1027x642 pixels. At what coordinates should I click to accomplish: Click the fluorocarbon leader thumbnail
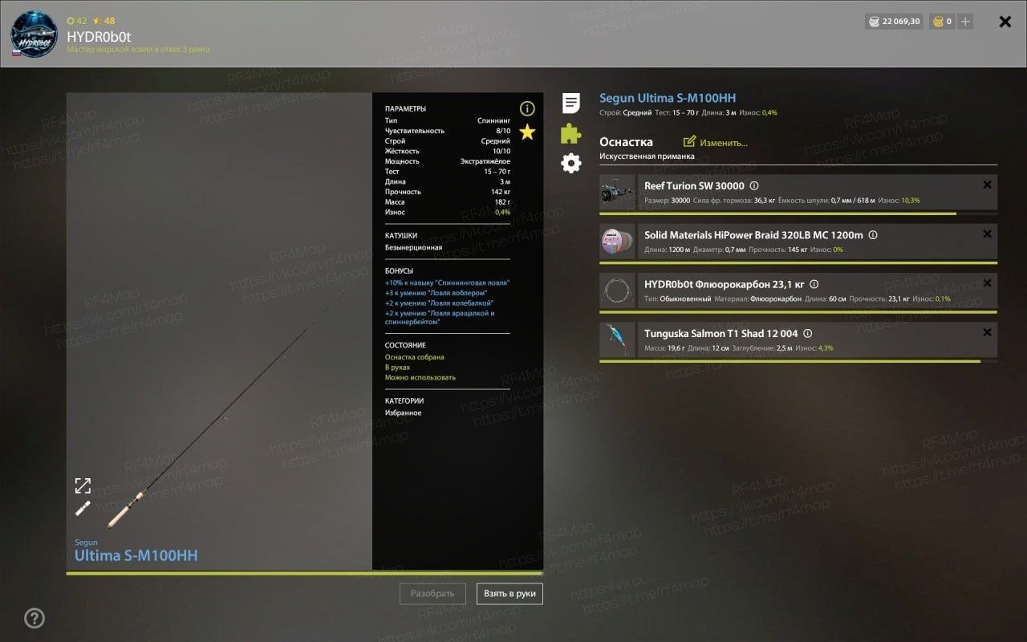[617, 291]
